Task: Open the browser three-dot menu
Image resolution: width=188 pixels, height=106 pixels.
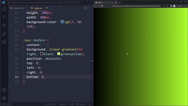Action: coord(186,6)
